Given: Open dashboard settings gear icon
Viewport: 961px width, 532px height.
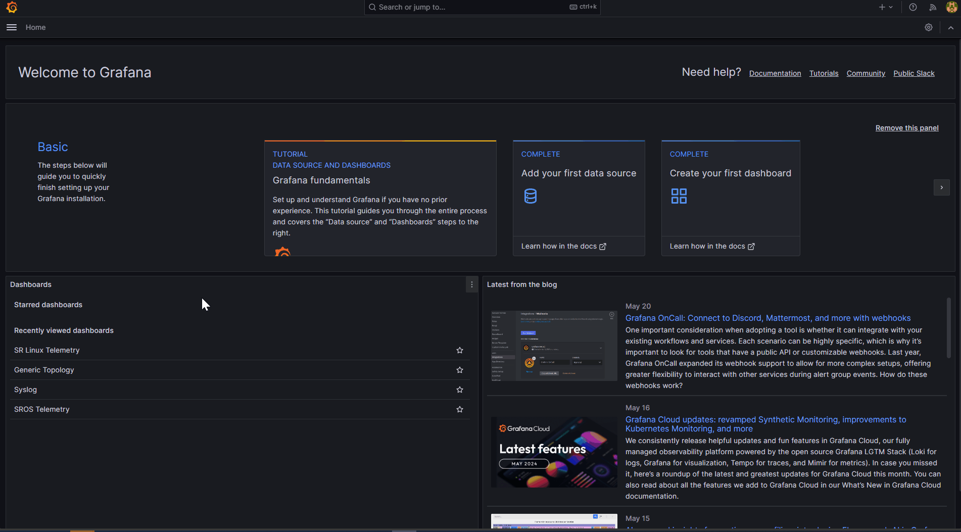Looking at the screenshot, I should coord(929,27).
